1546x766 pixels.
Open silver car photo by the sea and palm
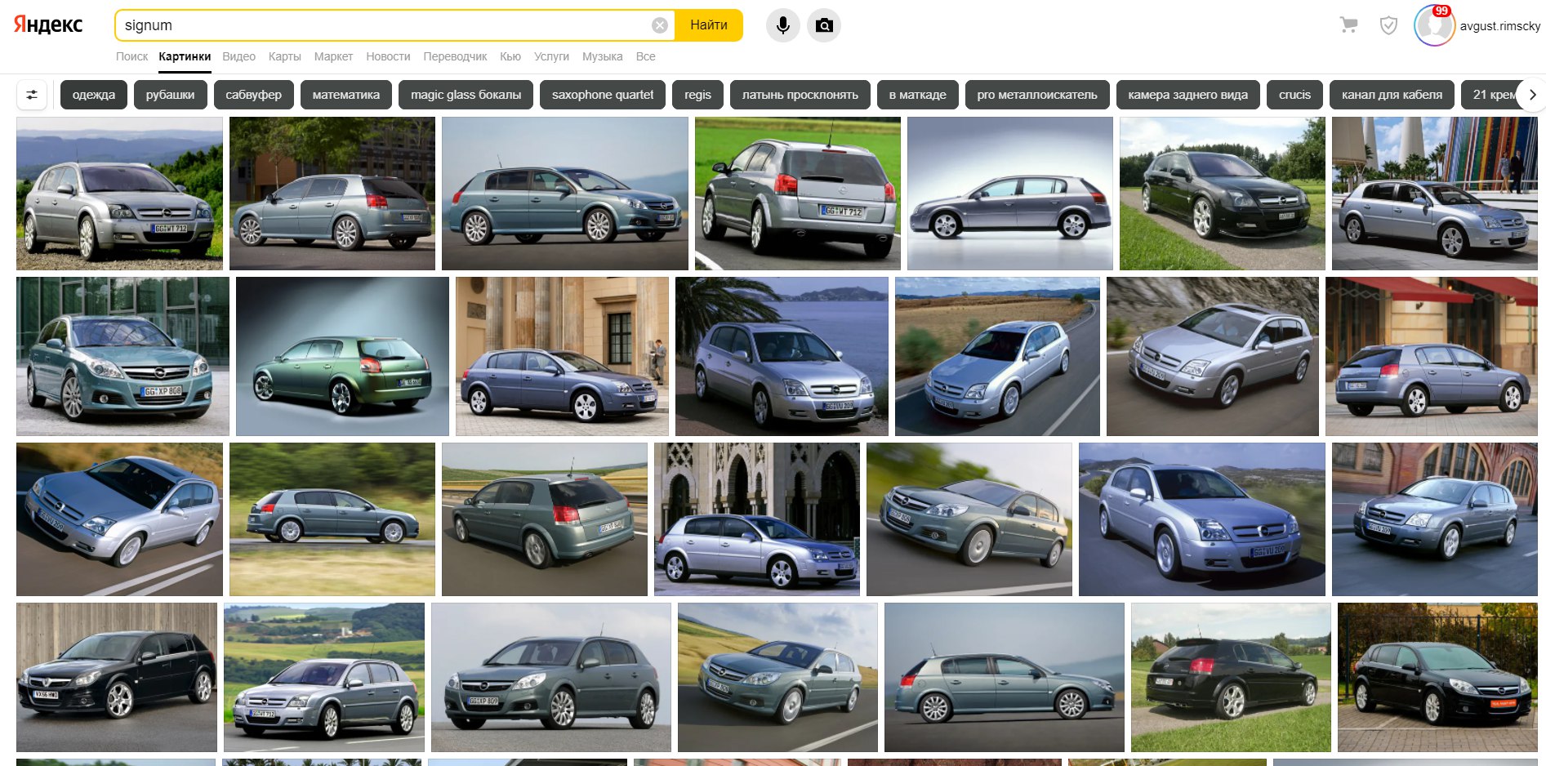(x=782, y=356)
